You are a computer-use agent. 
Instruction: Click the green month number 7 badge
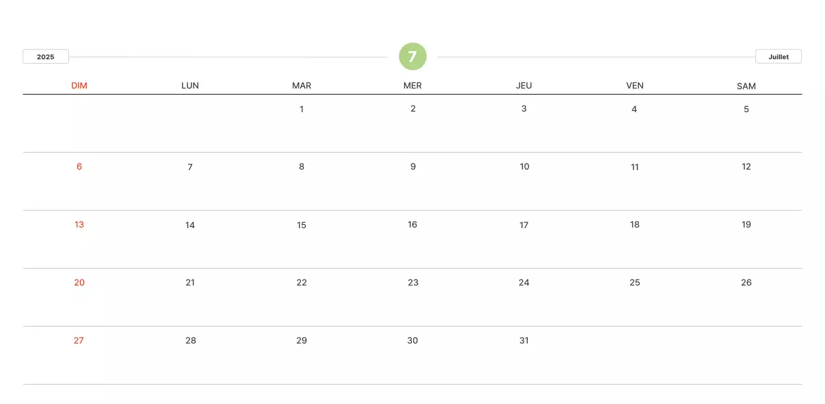(x=412, y=57)
